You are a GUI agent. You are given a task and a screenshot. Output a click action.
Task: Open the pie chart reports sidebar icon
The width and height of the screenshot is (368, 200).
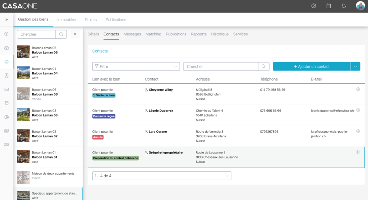pyautogui.click(x=6, y=117)
